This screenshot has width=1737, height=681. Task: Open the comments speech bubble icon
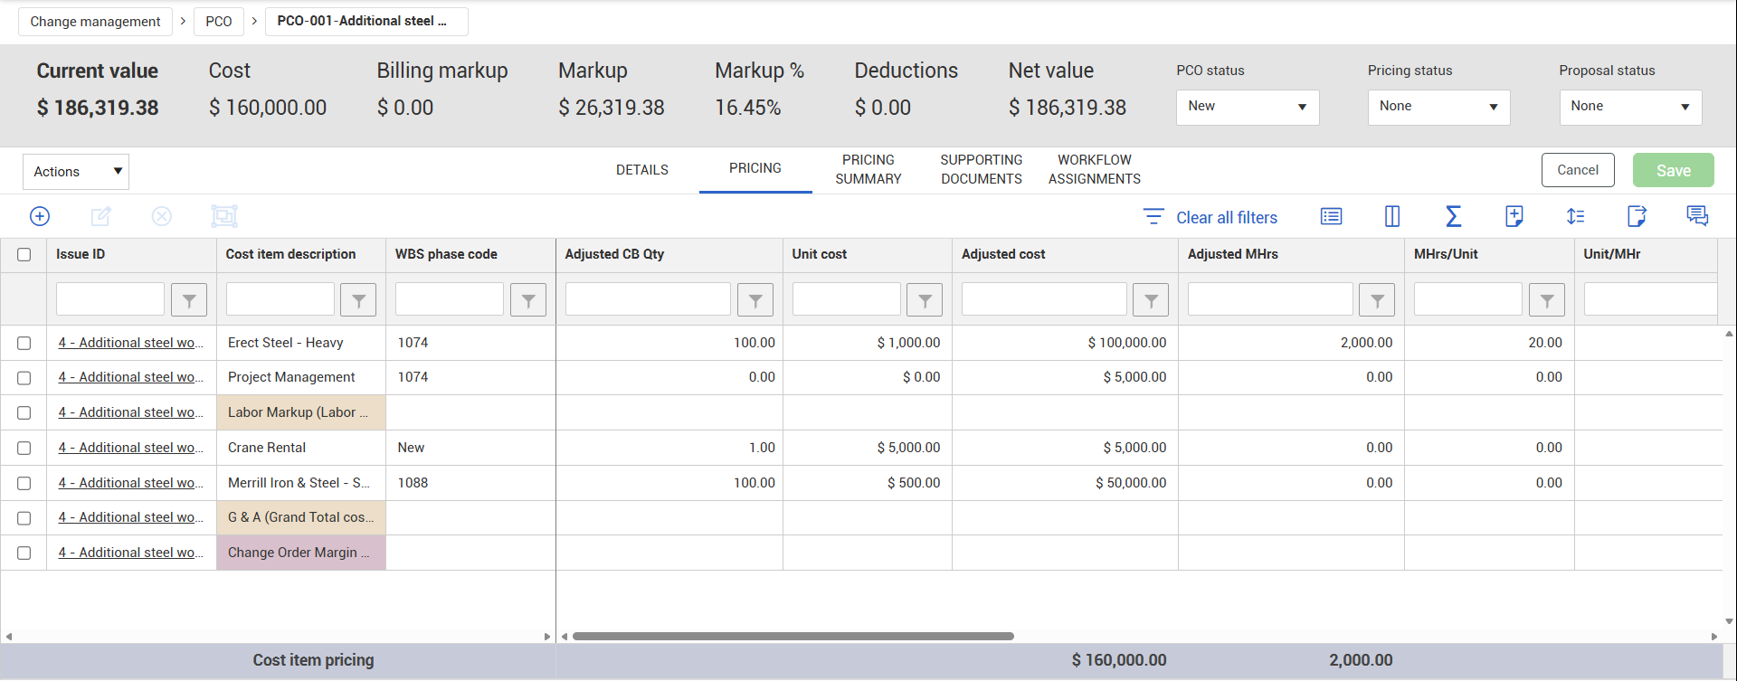click(x=1697, y=215)
